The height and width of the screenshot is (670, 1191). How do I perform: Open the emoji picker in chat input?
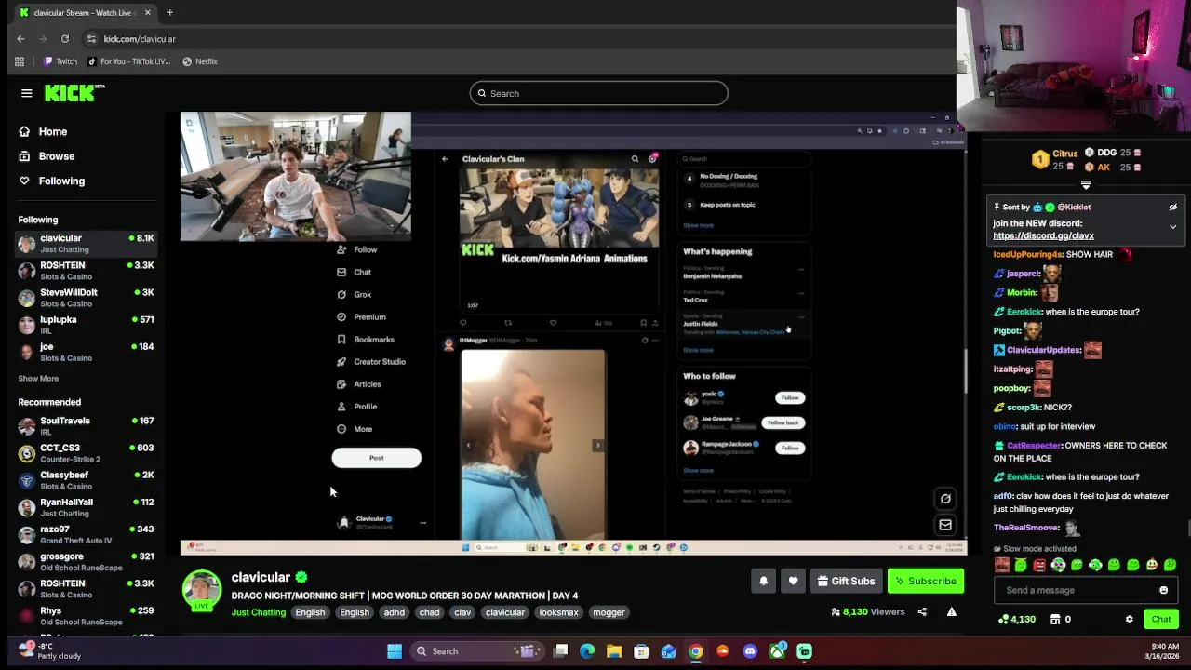(x=1163, y=590)
